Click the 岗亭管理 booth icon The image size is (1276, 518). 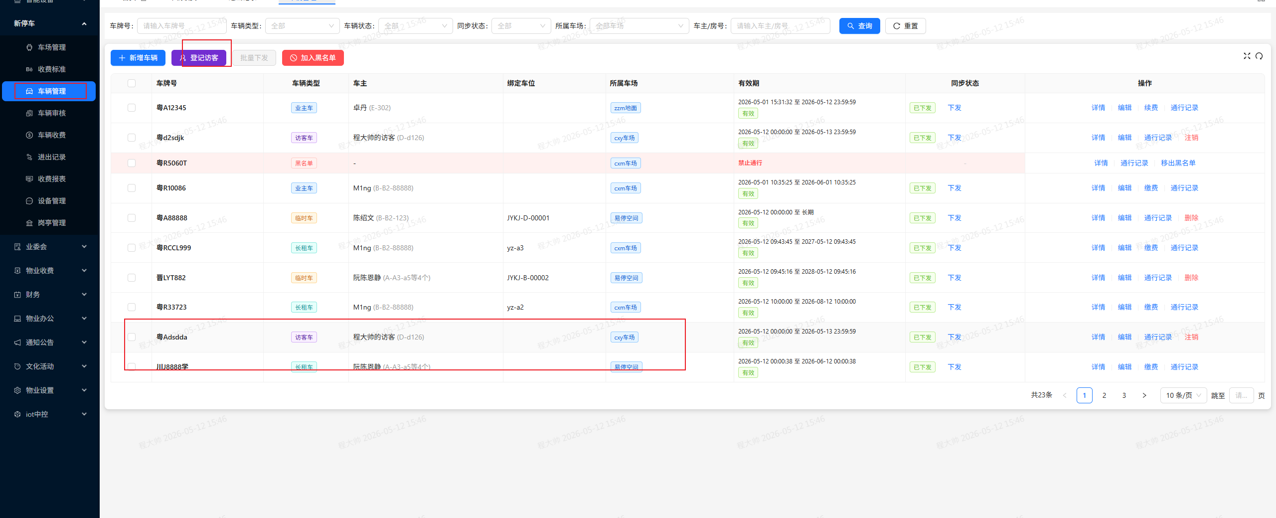pos(29,223)
